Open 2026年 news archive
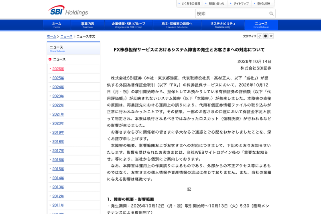 click(x=58, y=69)
